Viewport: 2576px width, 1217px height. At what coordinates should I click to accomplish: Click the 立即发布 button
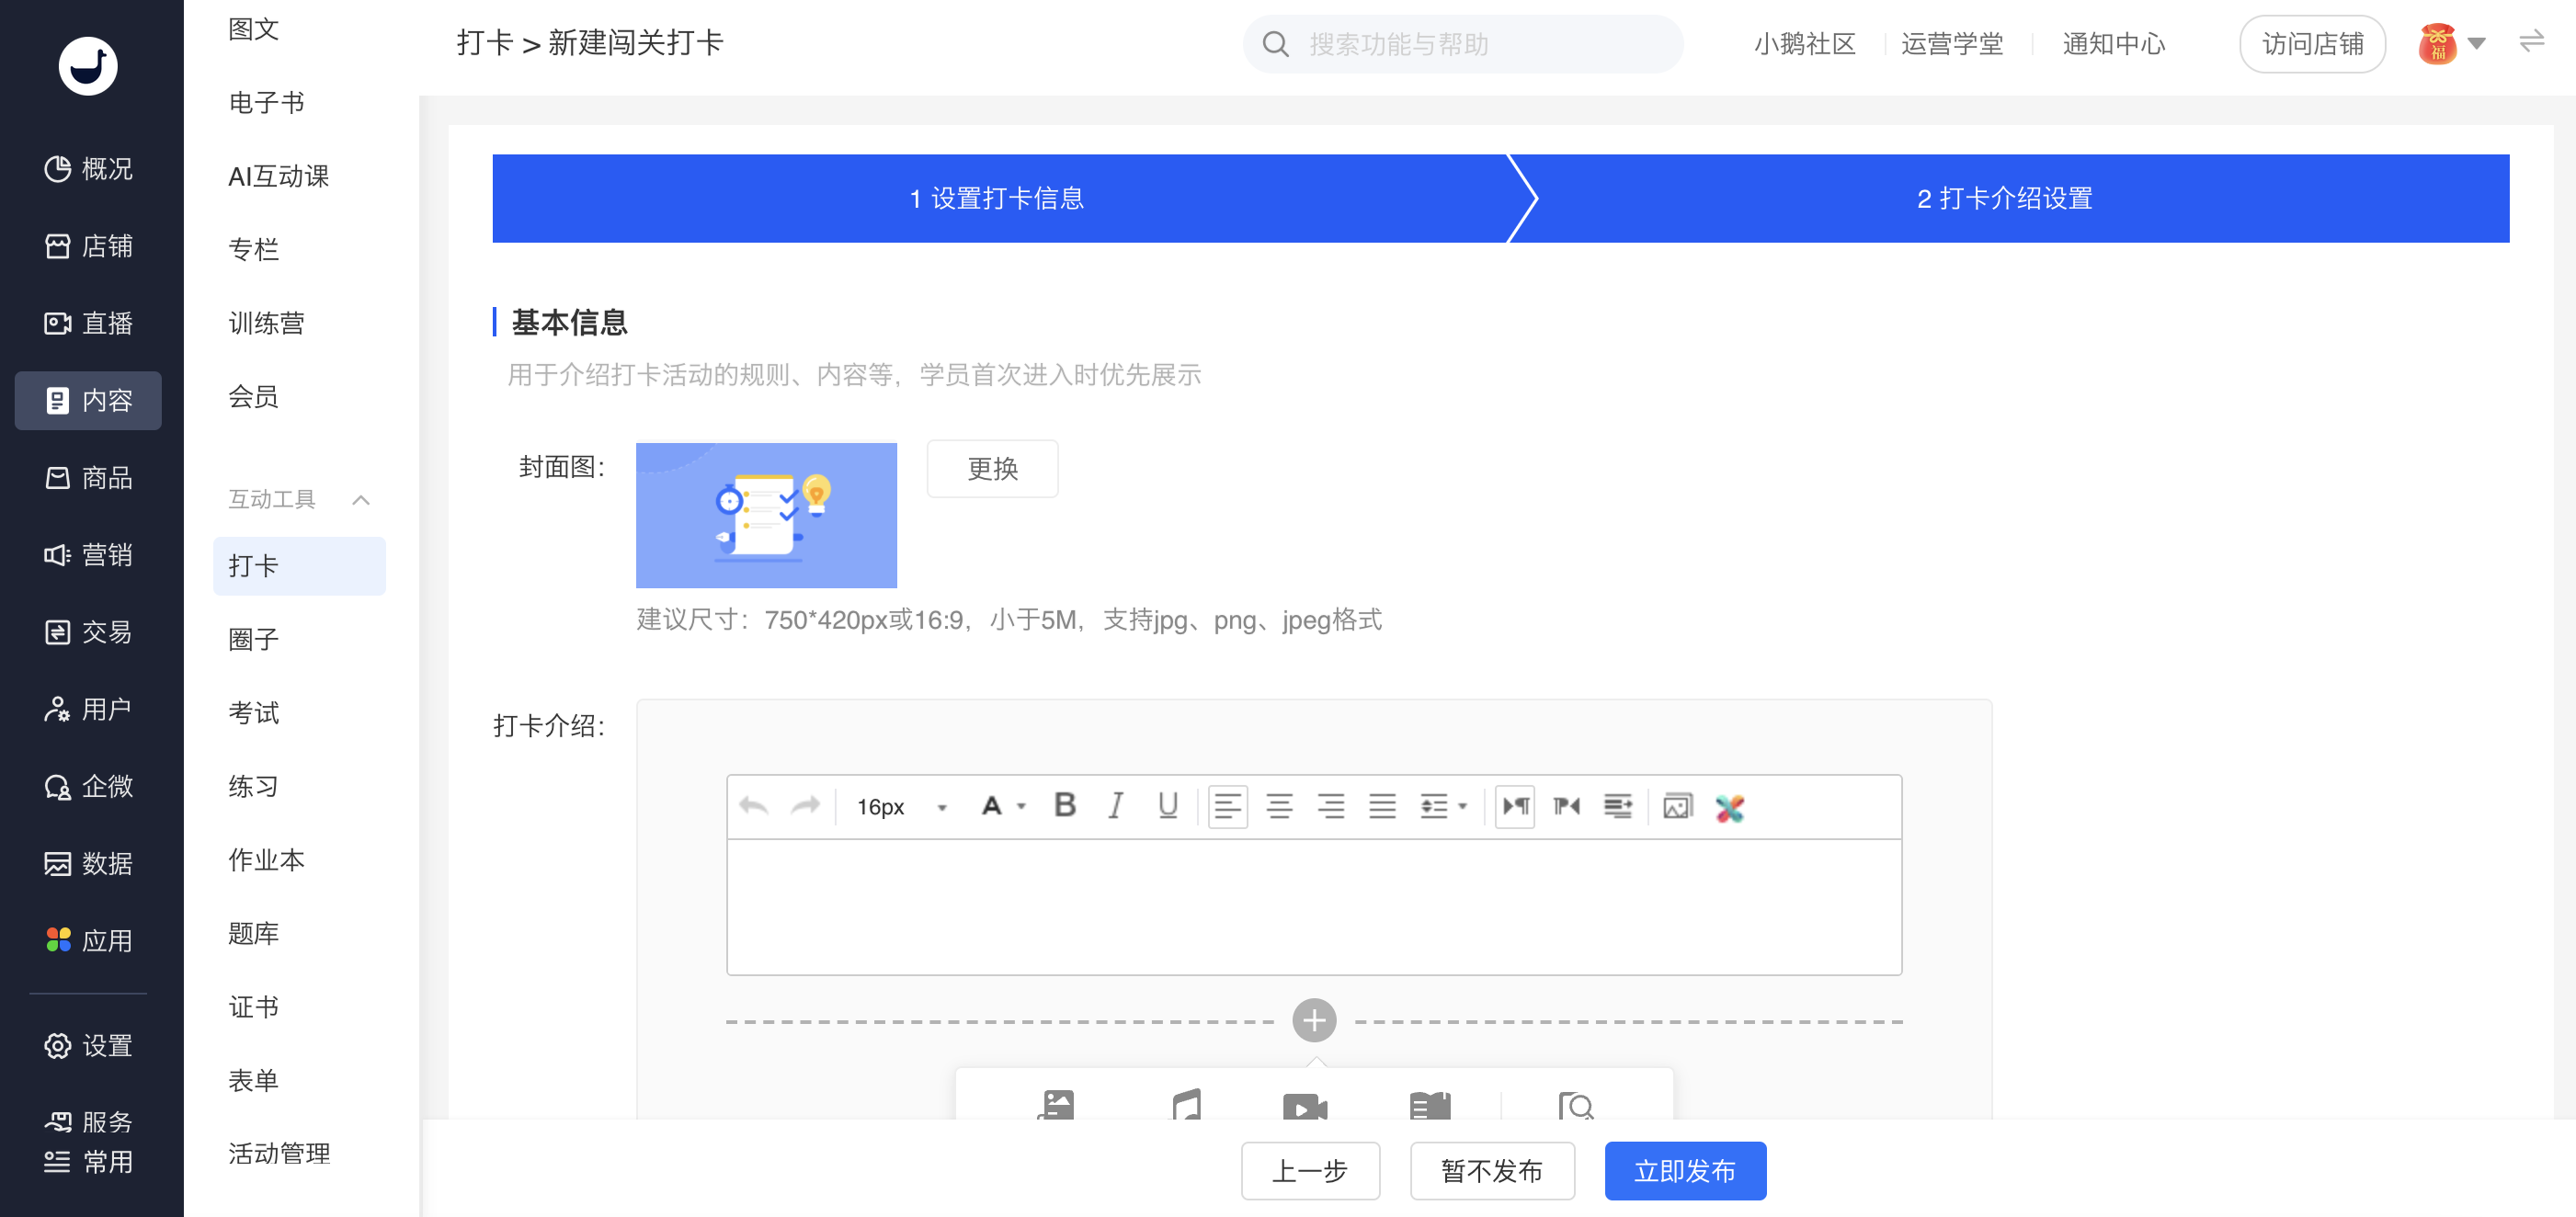pyautogui.click(x=1684, y=1171)
